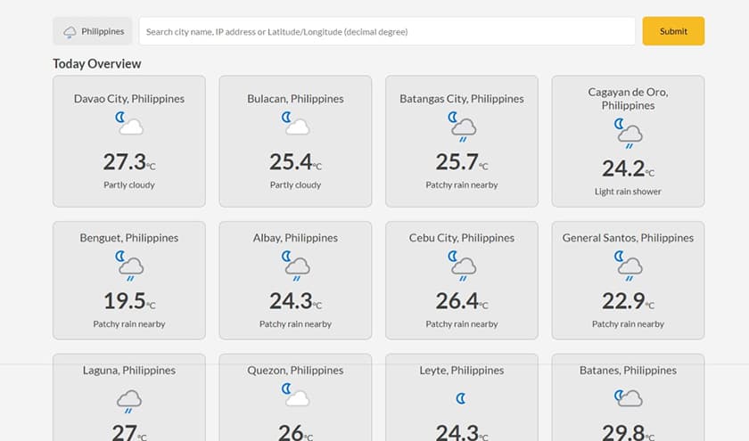Viewport: 749px width, 441px height.
Task: Click the Albay patchy rain icon
Action: (295, 264)
